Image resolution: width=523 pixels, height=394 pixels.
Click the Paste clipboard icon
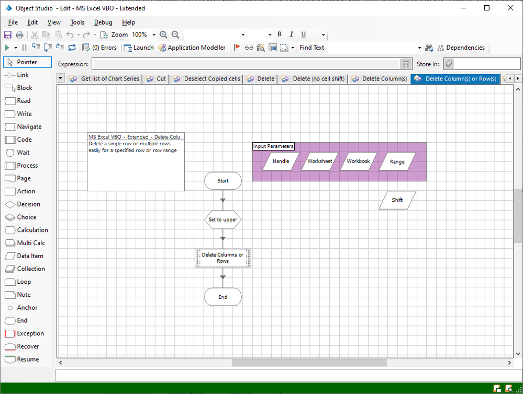tap(58, 34)
